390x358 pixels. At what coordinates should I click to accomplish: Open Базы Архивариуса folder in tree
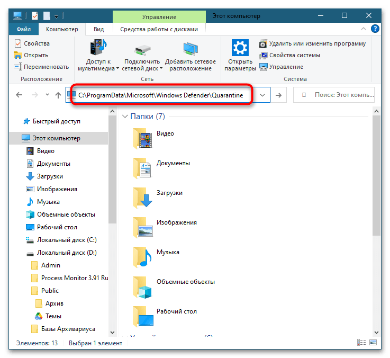(x=63, y=329)
